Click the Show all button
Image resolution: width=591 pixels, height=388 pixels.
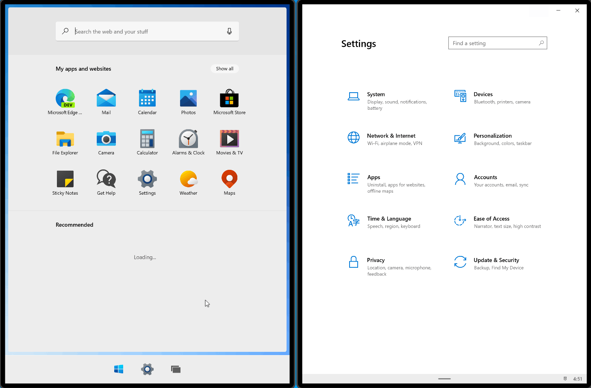224,68
